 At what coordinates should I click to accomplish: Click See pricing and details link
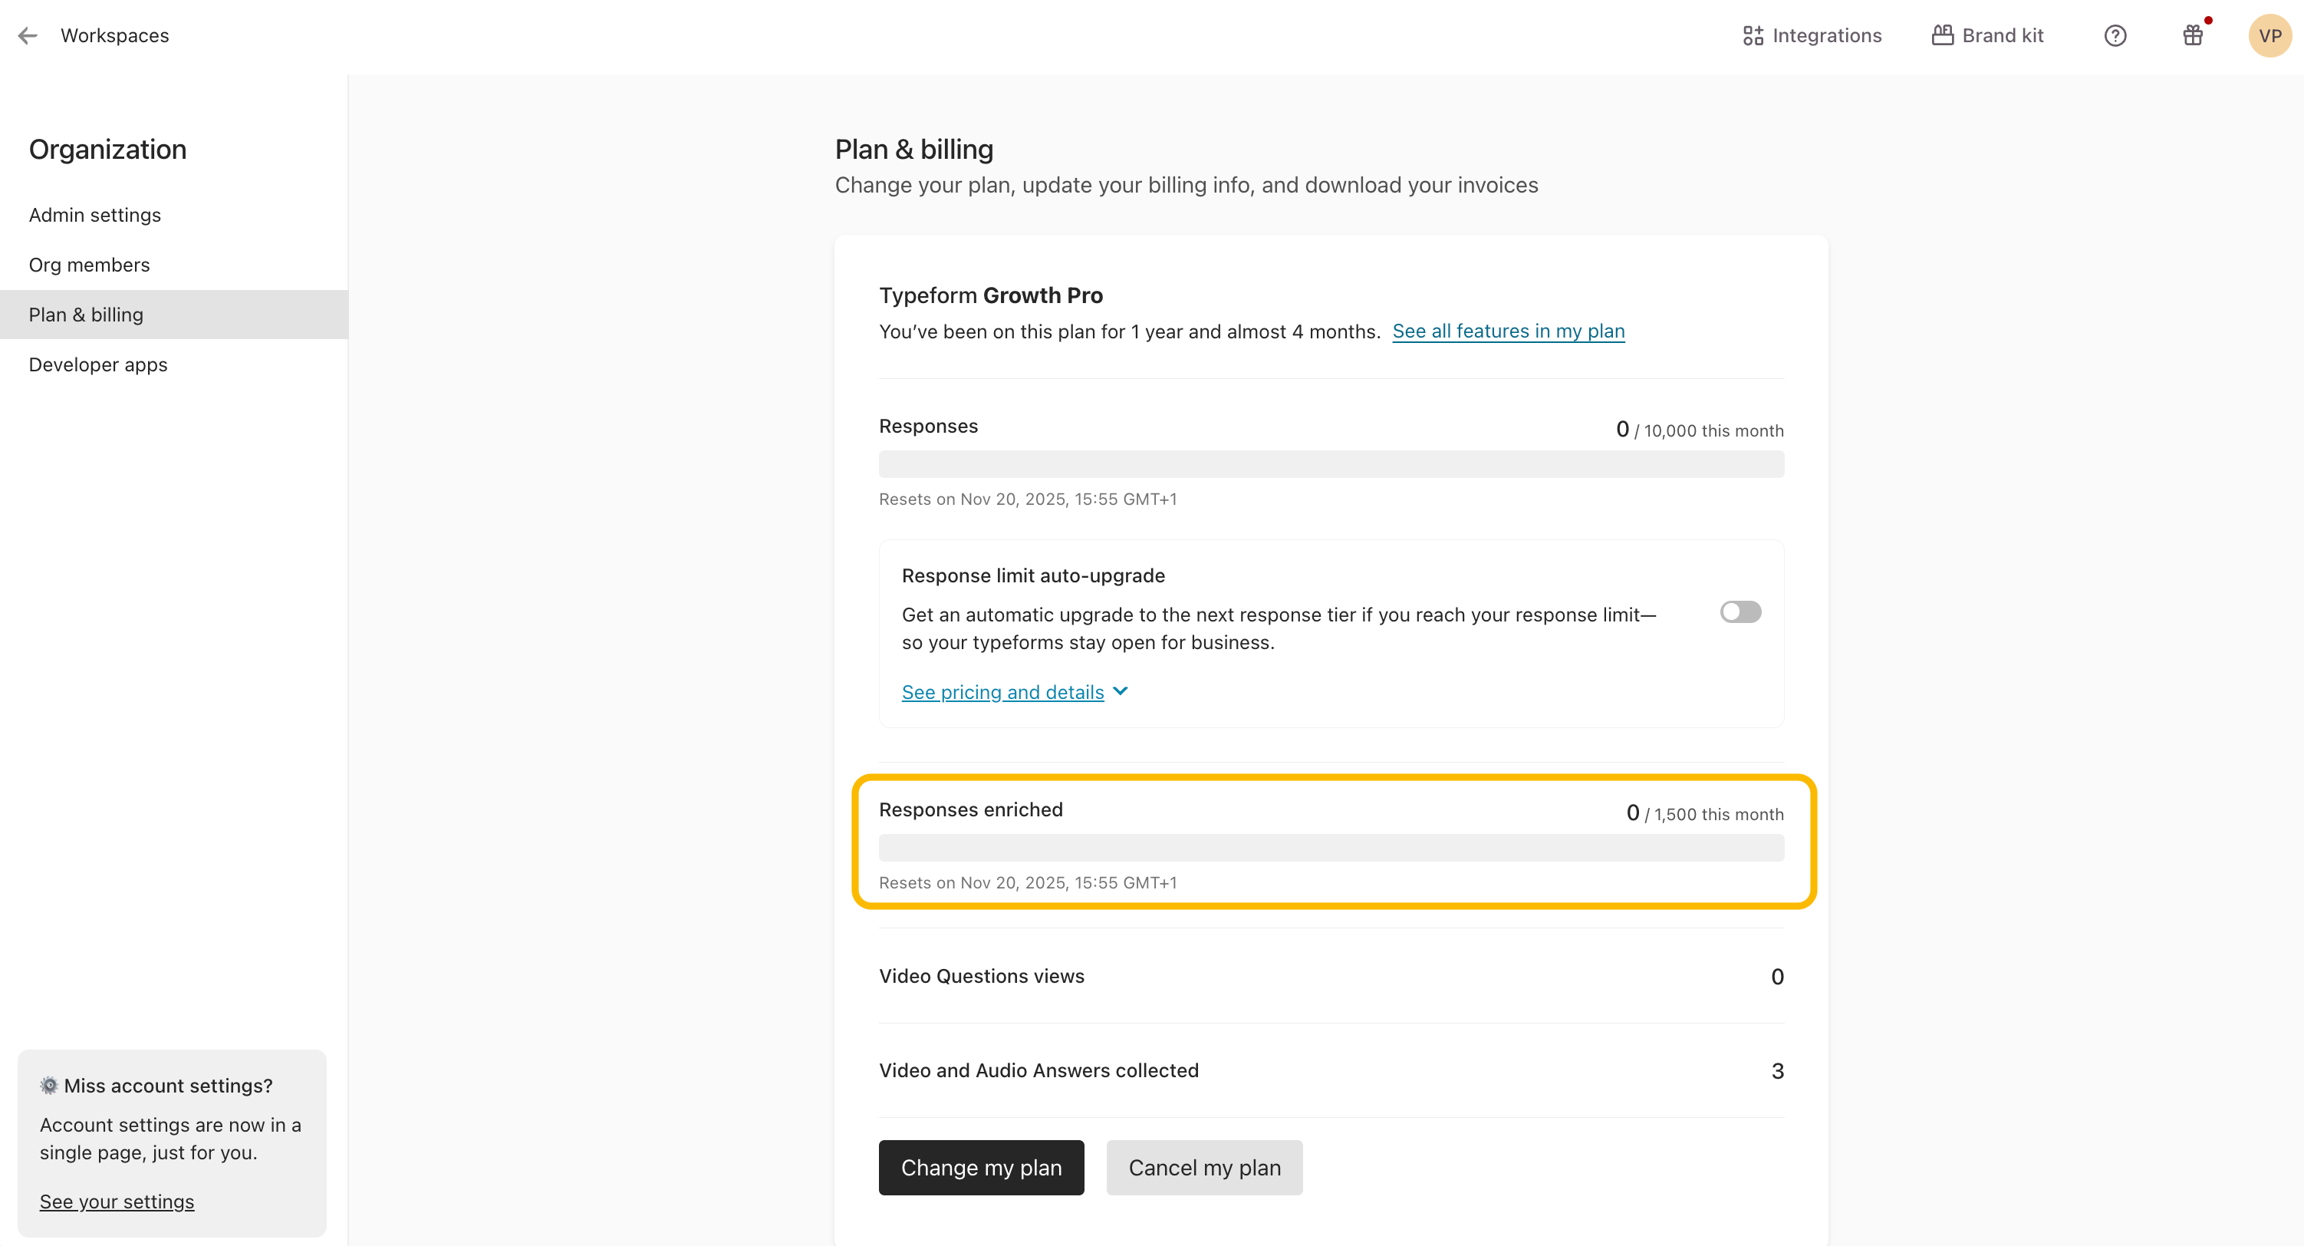click(x=1002, y=692)
